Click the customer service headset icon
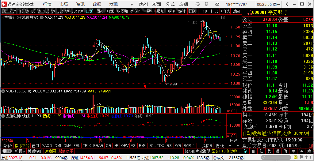Image resolution: width=314 pixels, height=161 pixels. click(198, 4)
